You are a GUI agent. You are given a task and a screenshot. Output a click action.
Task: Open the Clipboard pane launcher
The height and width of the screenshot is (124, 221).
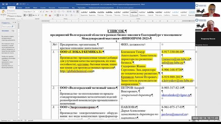pyautogui.click(x=22, y=19)
